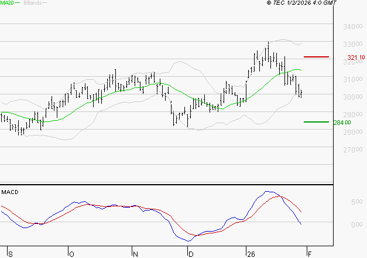
Task: Click the 284.00 support value label
Action: 342,123
